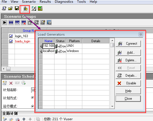Click the Move Action Down arrow
Viewport: 153px width, 121px height.
30,119
